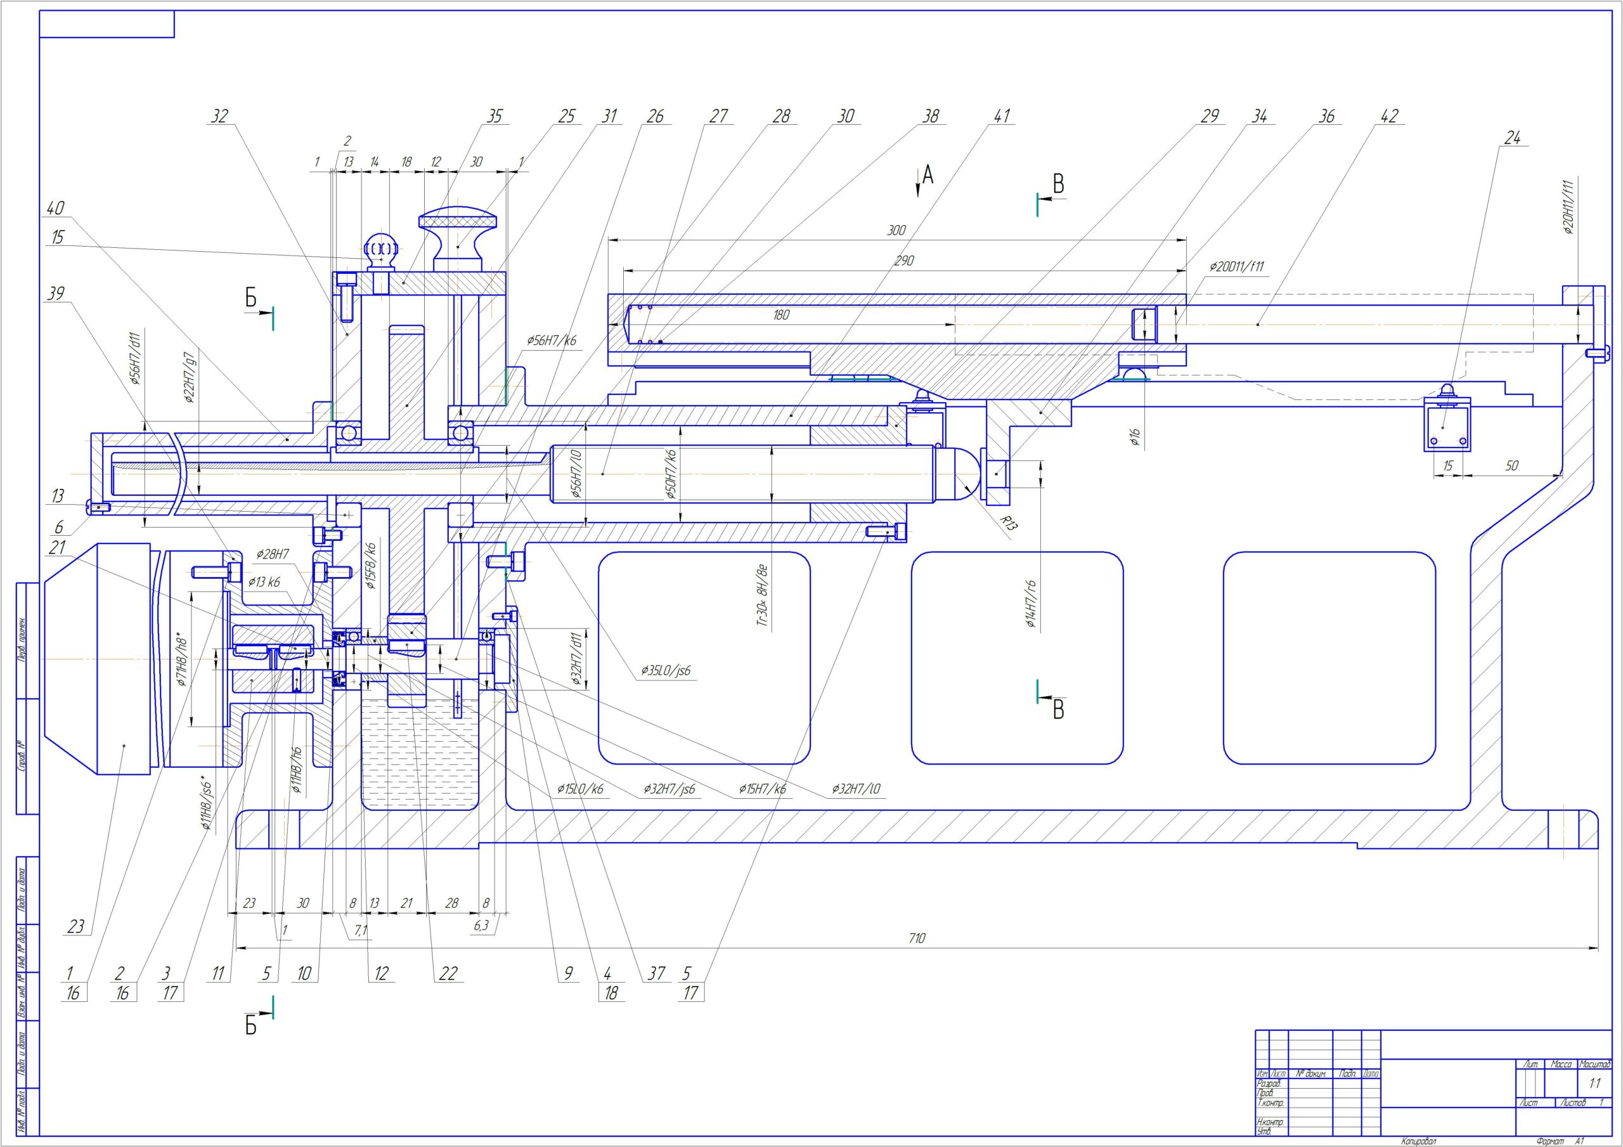Viewport: 1623px width, 1147px height.
Task: Click the Формат A1 label
Action: (1561, 1141)
